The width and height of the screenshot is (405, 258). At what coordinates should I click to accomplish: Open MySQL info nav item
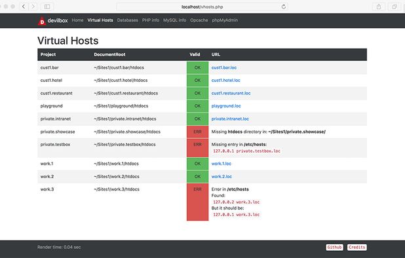tap(174, 20)
